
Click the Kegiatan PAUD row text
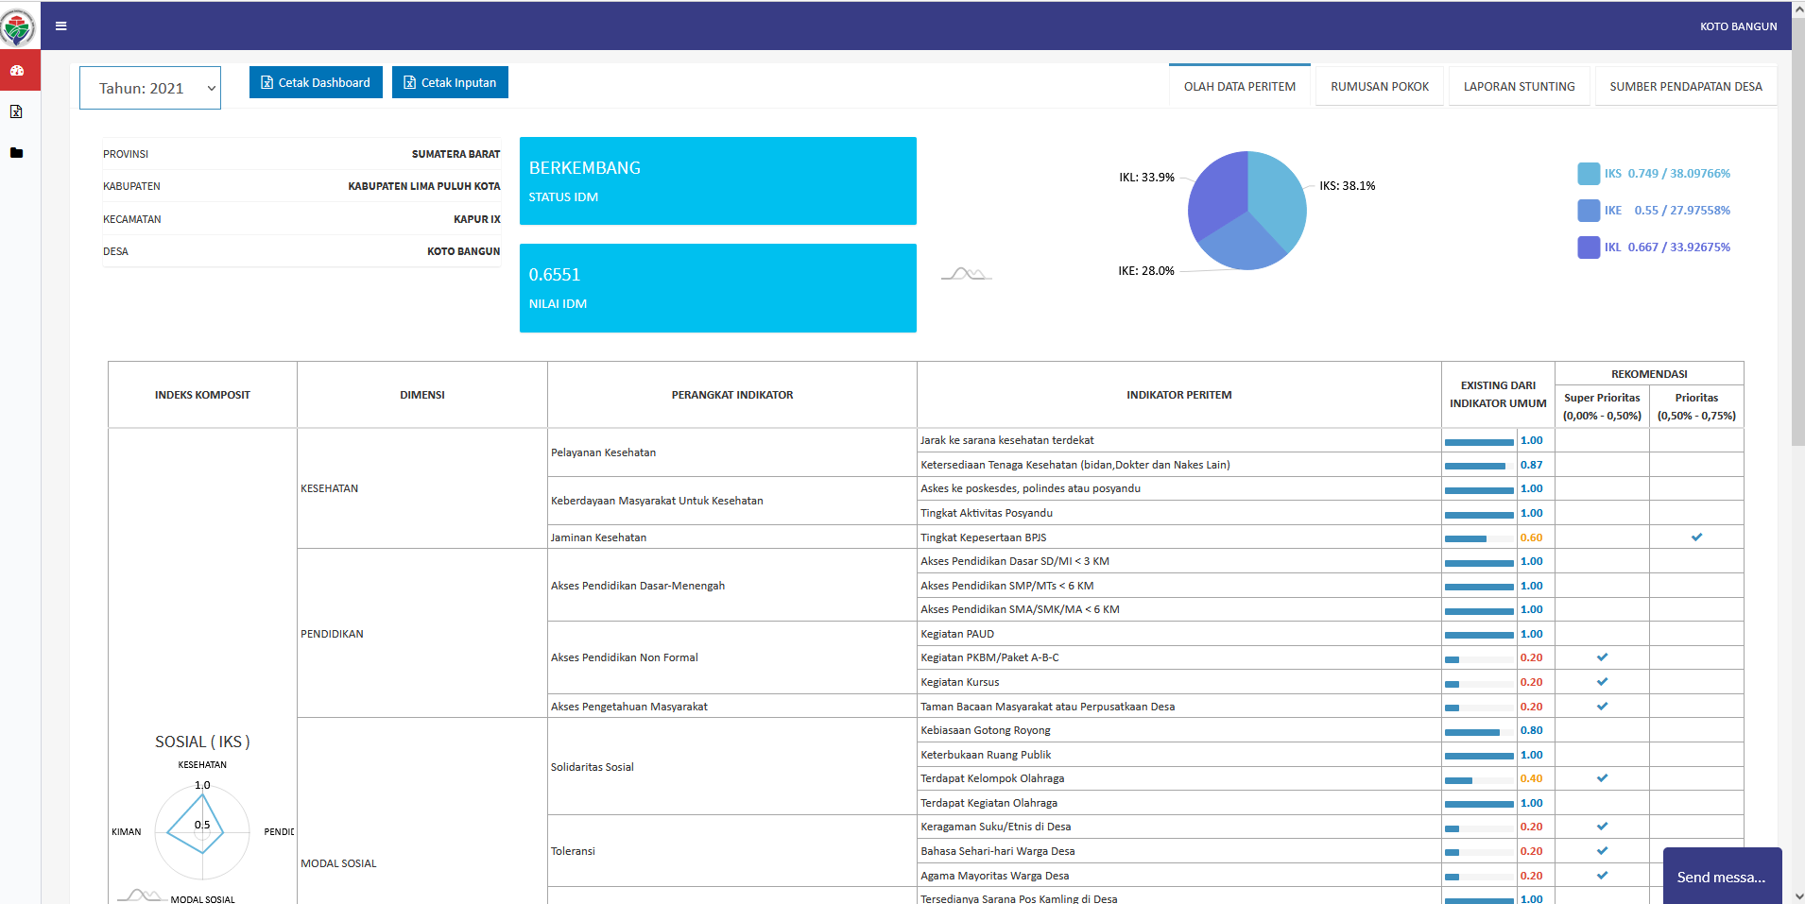point(957,634)
